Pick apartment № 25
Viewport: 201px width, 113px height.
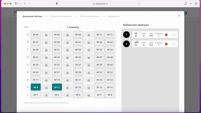pos(35,72)
